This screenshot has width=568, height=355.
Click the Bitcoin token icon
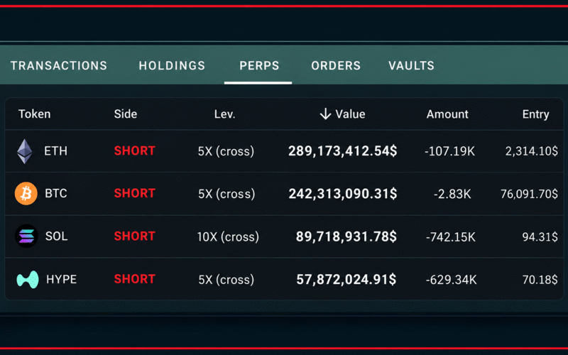click(26, 193)
